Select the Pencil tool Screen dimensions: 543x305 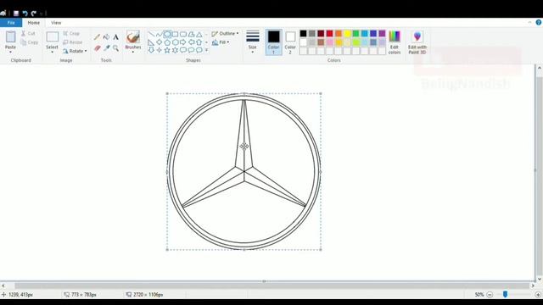[98, 37]
